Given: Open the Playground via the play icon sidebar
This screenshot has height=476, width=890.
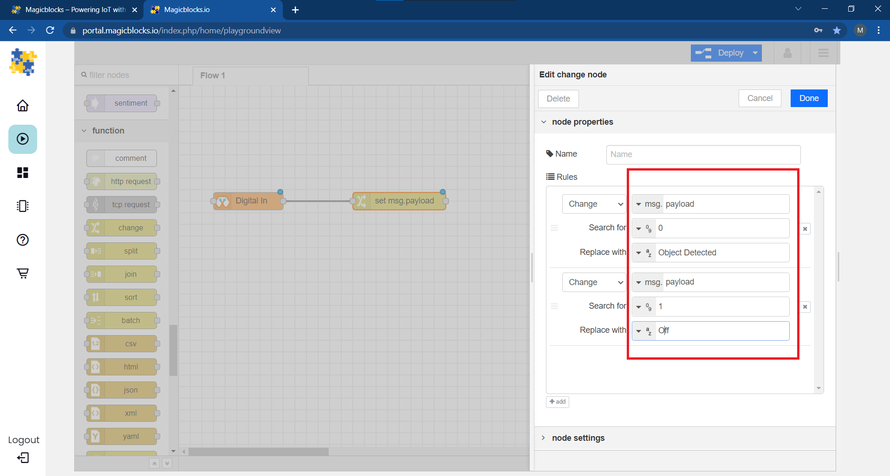Looking at the screenshot, I should click(22, 139).
